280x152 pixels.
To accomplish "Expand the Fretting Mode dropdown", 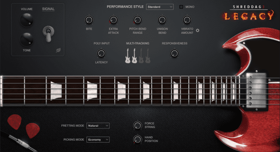I will 98,125.
